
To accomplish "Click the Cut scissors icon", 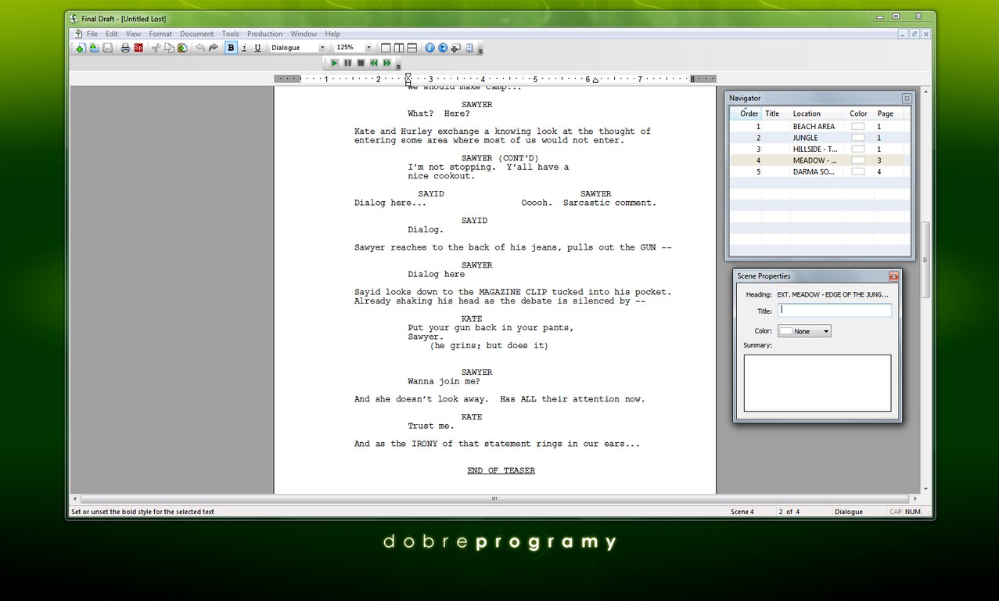I will point(156,48).
